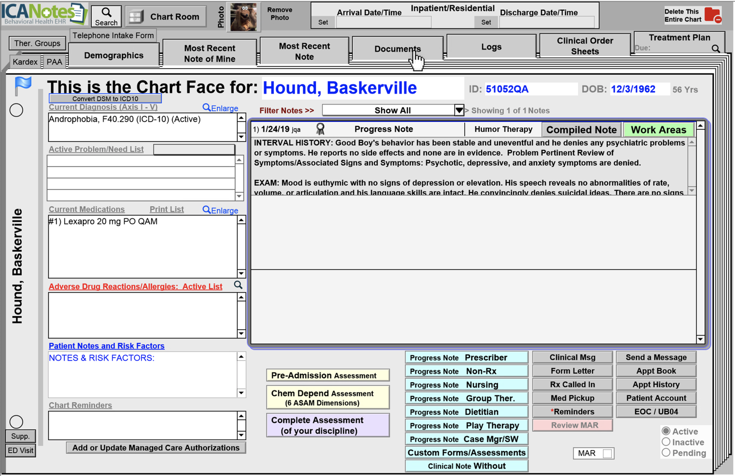Click the Search magnifier button
735x476 pixels.
[x=106, y=16]
